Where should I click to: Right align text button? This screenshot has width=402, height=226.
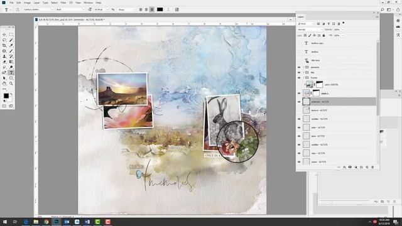[x=152, y=9]
